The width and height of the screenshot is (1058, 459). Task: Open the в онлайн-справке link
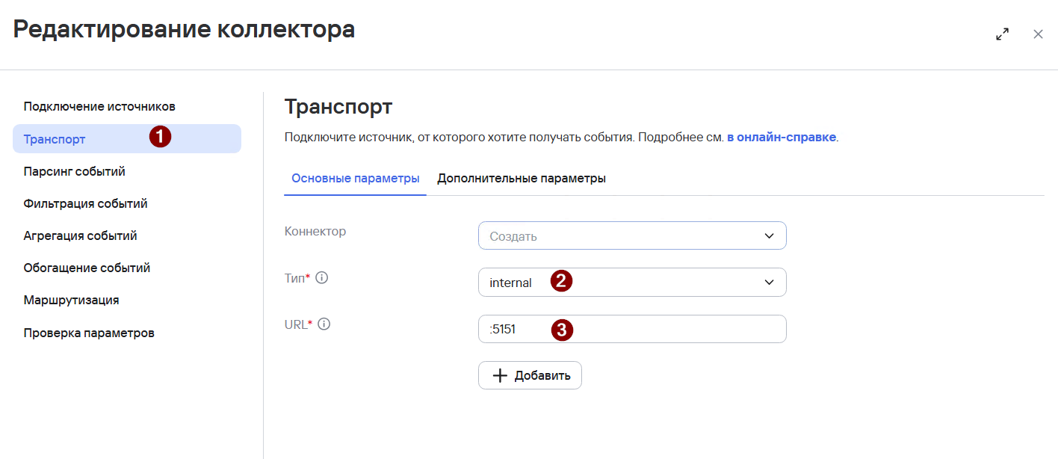pyautogui.click(x=782, y=138)
